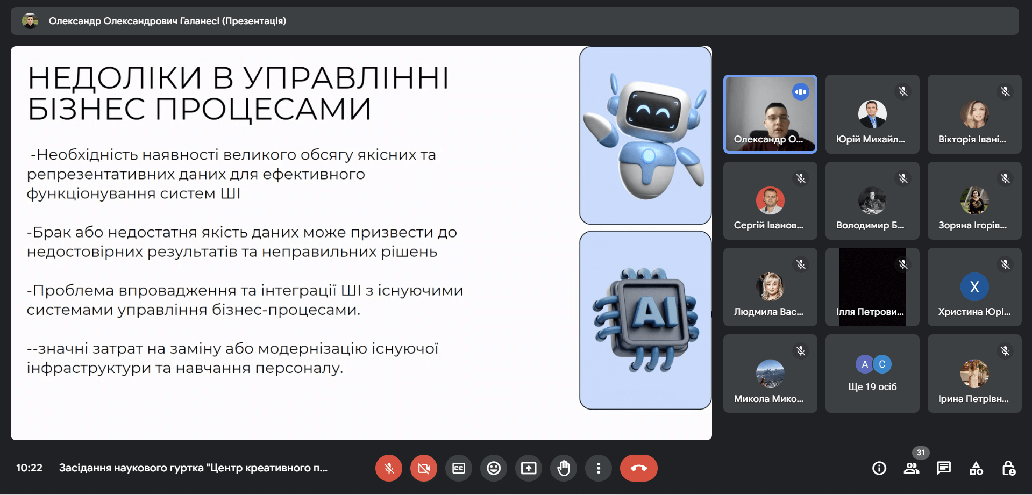The image size is (1032, 495).
Task: Leave the call with the red hang-up button
Action: (639, 468)
